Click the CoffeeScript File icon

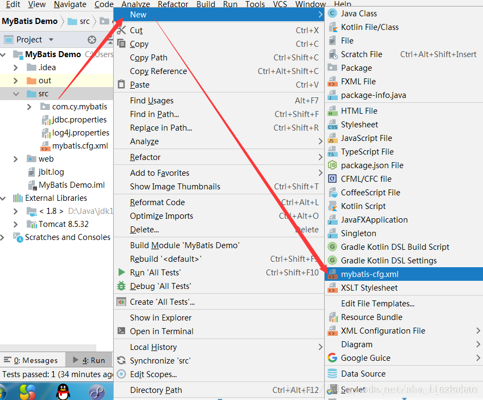pyautogui.click(x=332, y=193)
